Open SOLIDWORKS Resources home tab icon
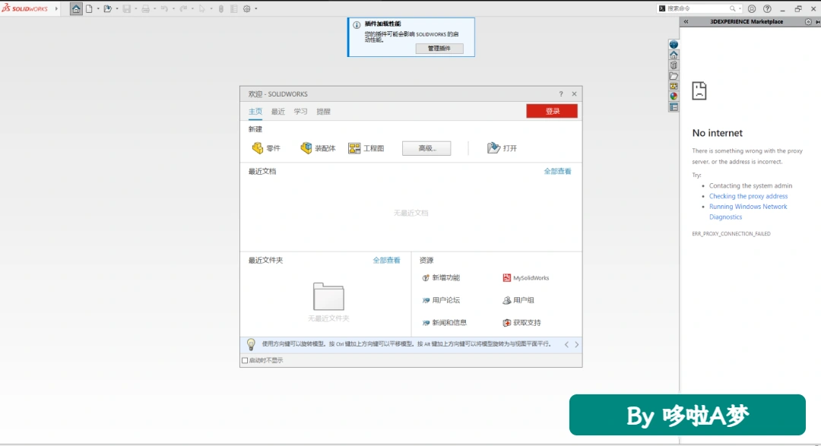Screen dimensions: 821x446 click(674, 55)
